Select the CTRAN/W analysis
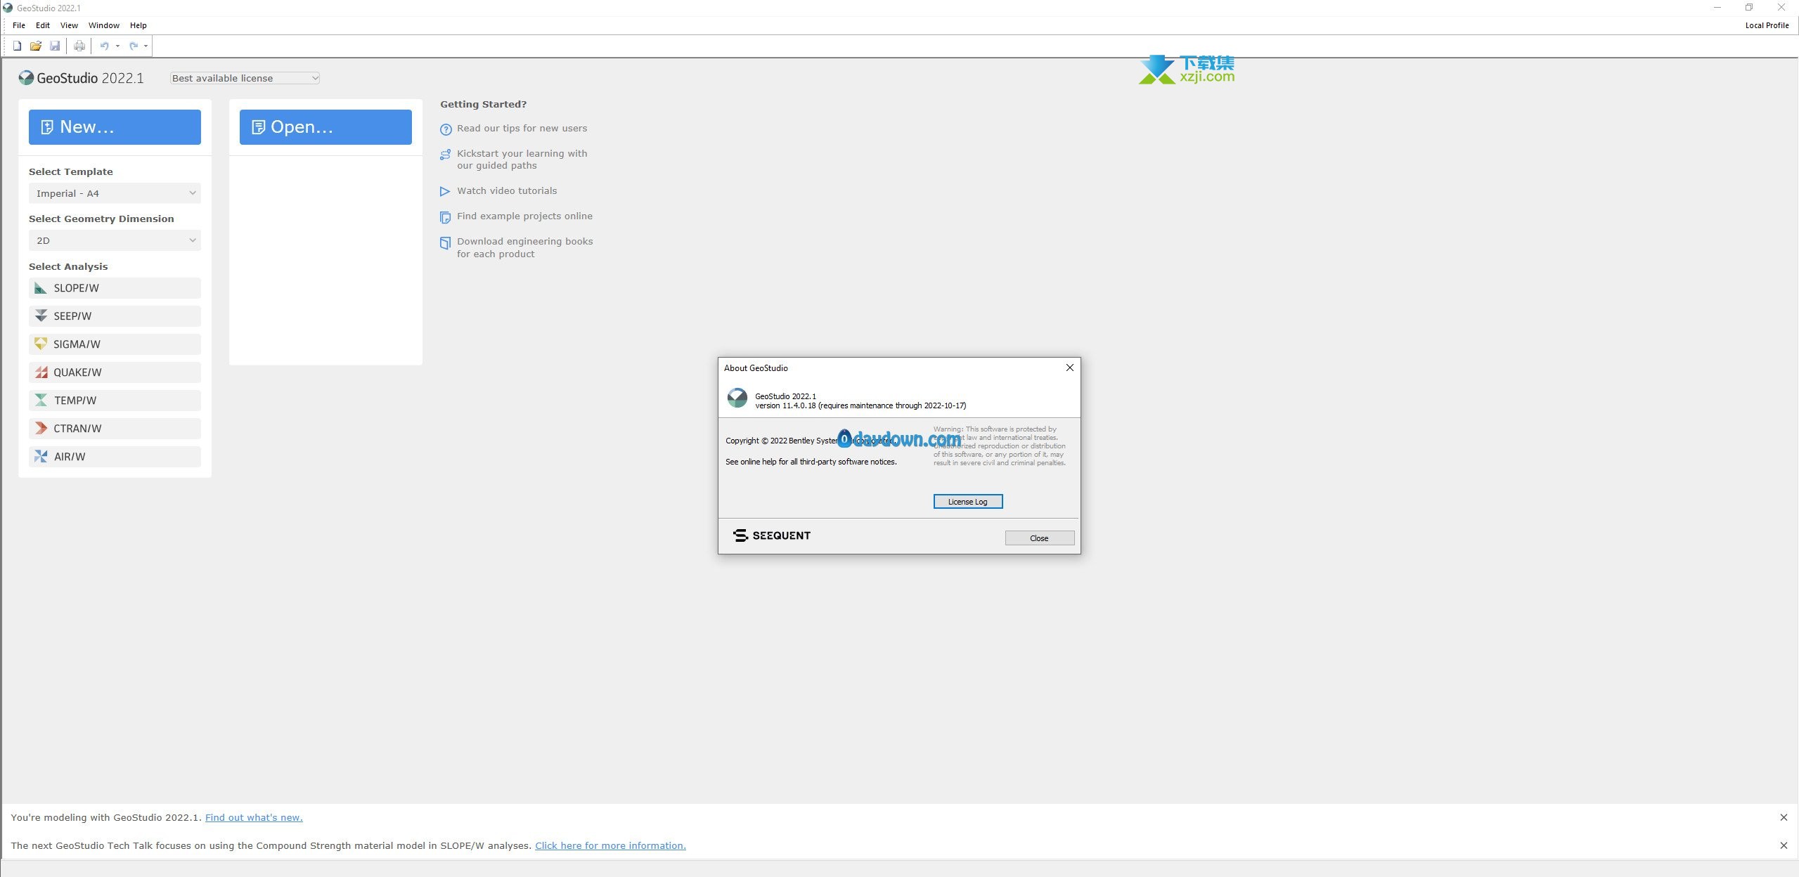 (115, 429)
